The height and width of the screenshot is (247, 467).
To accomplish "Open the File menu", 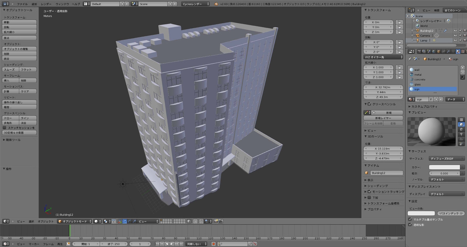I will click(22, 4).
